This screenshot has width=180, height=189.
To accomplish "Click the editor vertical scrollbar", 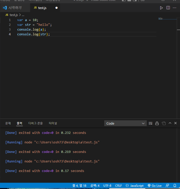I will click(x=179, y=68).
